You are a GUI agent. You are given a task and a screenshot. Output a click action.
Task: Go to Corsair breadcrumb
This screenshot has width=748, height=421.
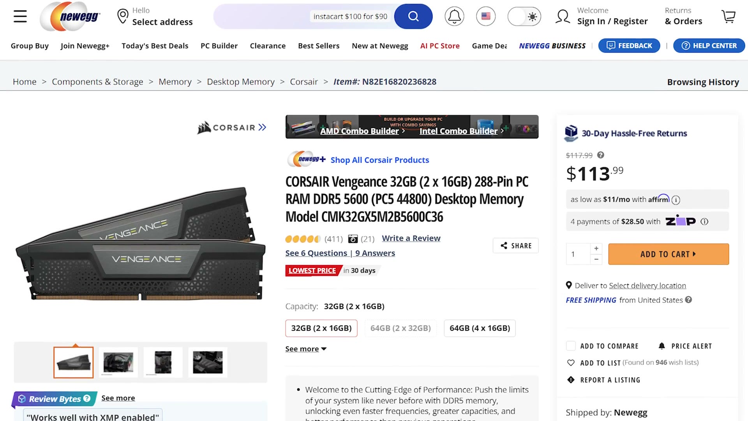304,81
